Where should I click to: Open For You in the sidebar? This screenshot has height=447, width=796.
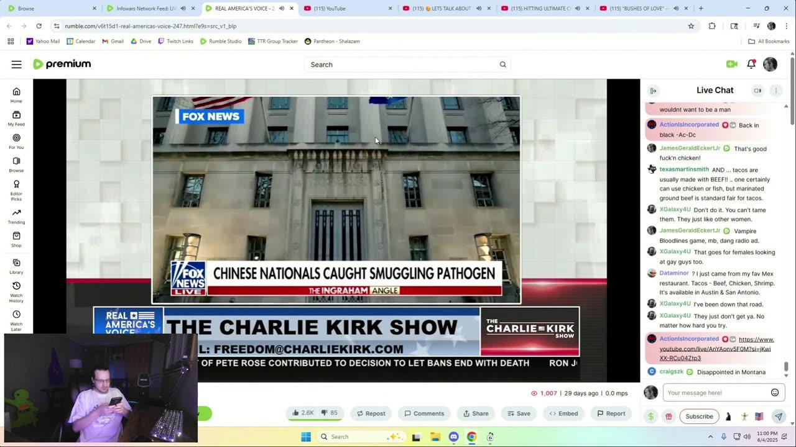[x=16, y=142]
